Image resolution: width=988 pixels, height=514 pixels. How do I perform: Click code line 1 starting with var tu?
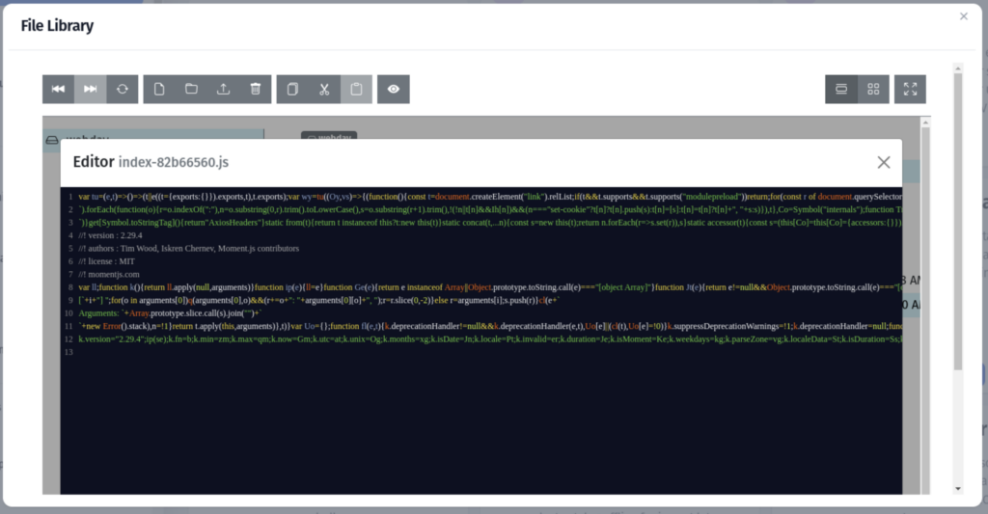[490, 197]
